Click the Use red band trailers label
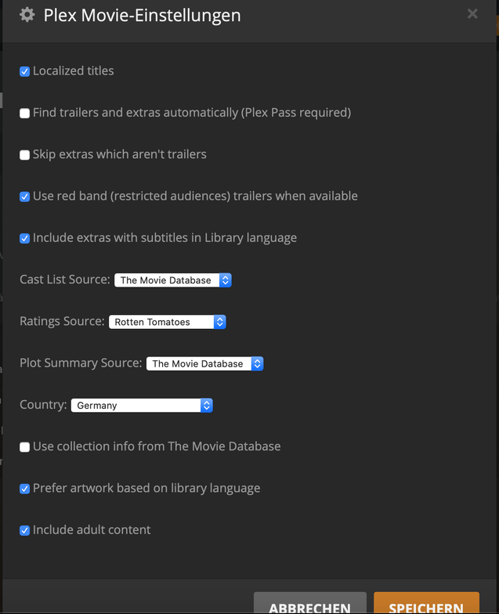 [195, 196]
